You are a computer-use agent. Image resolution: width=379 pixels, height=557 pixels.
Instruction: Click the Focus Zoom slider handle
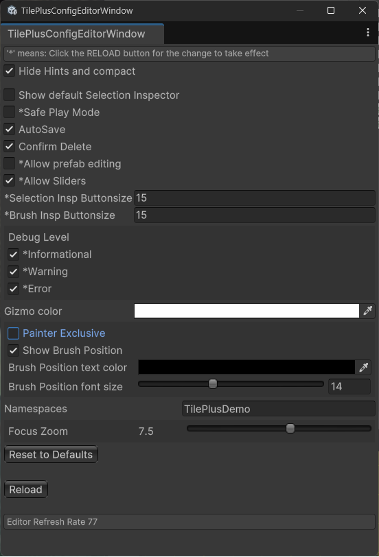(290, 429)
